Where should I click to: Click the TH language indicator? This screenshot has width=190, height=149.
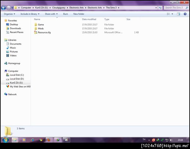[144, 139]
